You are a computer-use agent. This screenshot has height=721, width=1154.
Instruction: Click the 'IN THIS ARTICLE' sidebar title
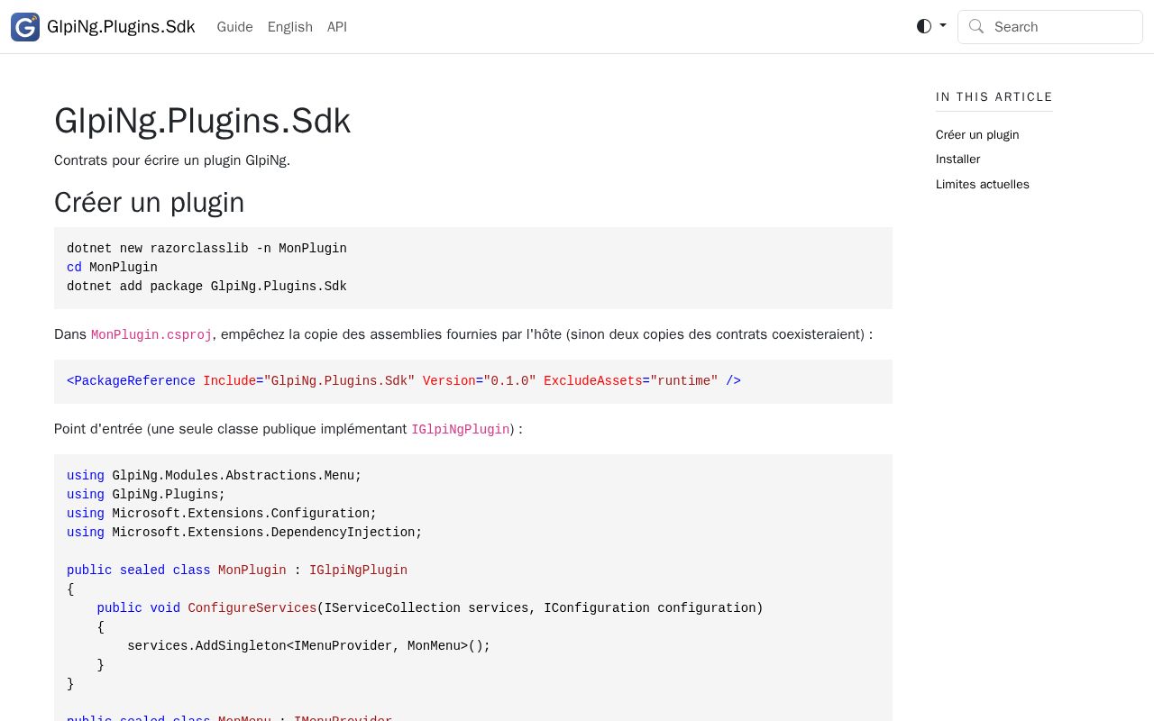(x=994, y=96)
